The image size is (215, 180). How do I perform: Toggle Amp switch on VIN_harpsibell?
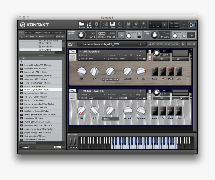click(x=155, y=72)
